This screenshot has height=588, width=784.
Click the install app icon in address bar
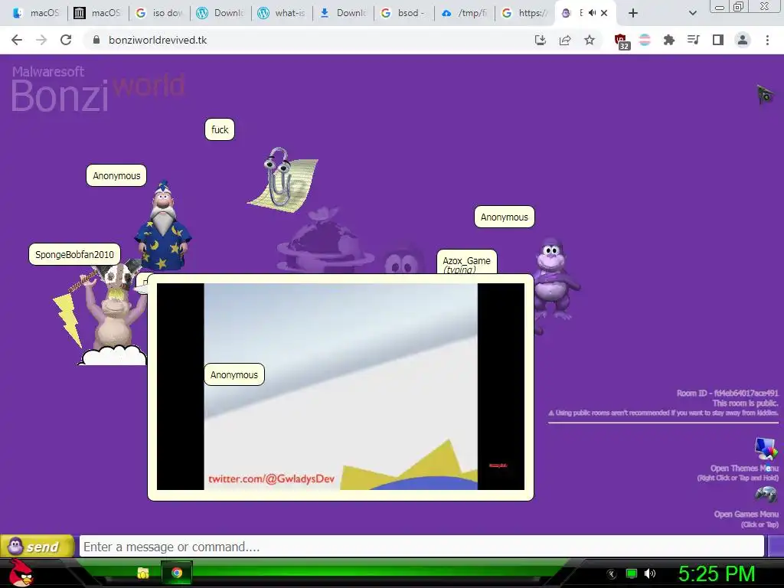[541, 40]
